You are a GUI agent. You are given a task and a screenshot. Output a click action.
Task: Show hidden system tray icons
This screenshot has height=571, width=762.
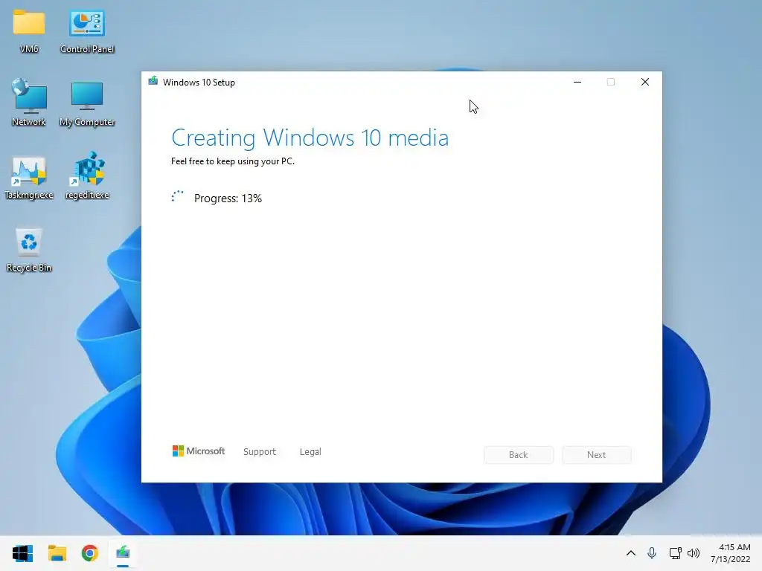631,553
